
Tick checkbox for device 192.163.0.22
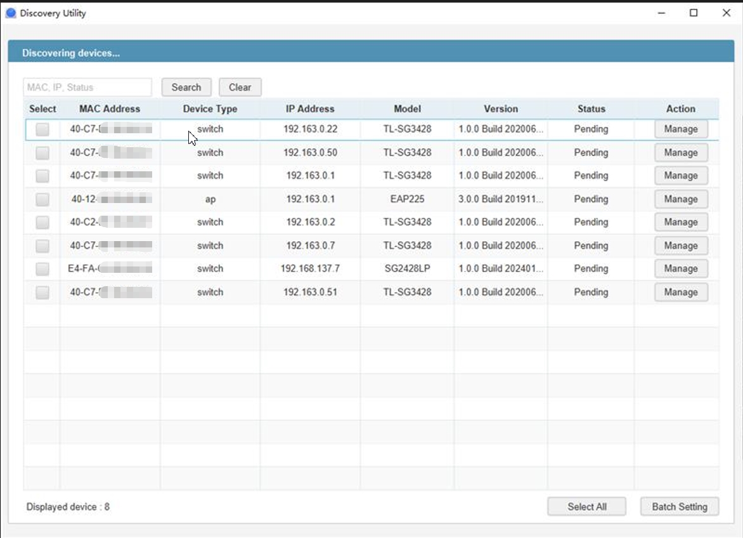click(42, 129)
